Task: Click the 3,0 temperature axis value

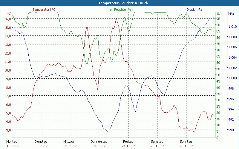Action: [x=8, y=130]
